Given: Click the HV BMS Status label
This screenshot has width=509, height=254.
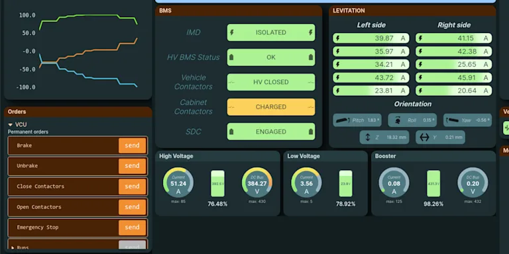Looking at the screenshot, I should pos(193,58).
